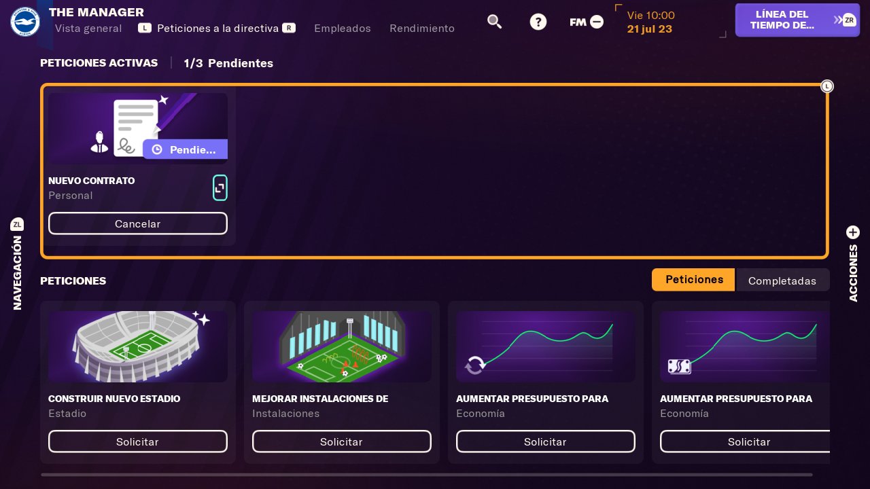Go to the Rendimiento tab

(422, 29)
